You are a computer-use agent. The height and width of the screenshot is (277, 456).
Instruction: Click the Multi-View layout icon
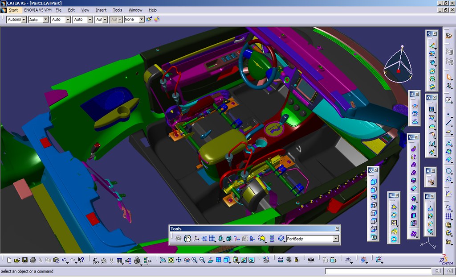[218, 260]
